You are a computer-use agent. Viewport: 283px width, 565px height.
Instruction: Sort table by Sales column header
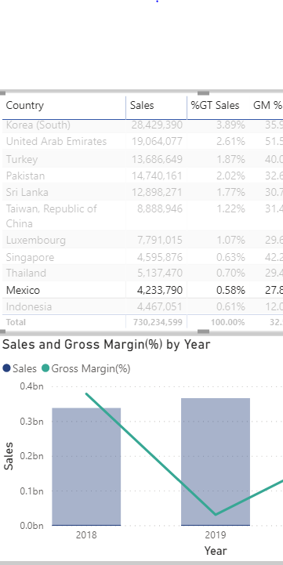click(x=142, y=105)
